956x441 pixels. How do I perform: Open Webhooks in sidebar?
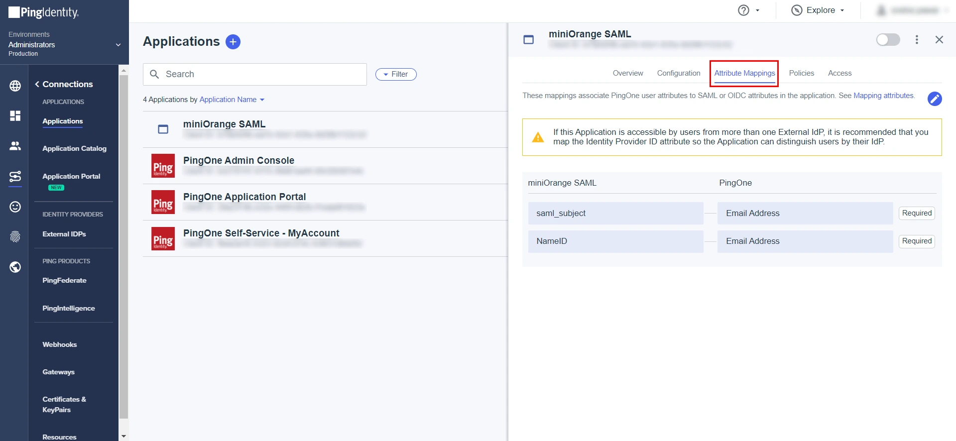60,345
